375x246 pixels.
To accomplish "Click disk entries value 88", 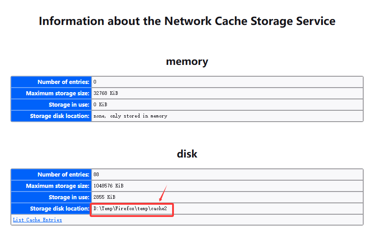I will pyautogui.click(x=96, y=175).
